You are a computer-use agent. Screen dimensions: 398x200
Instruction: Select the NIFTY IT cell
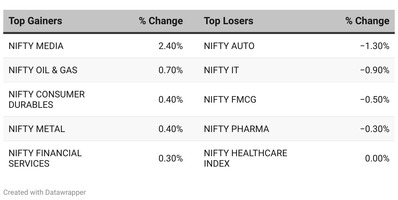tap(221, 70)
